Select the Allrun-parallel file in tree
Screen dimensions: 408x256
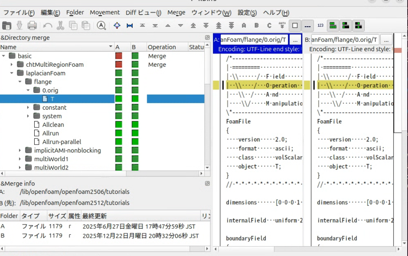pos(62,142)
